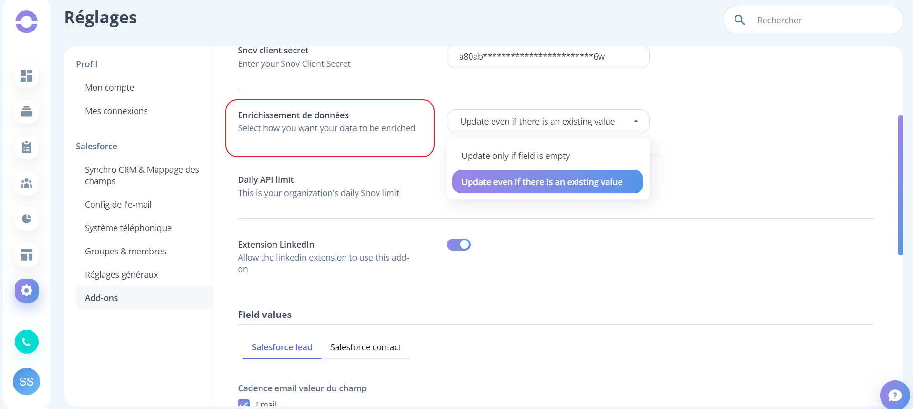Click the green phone dialer button

tap(27, 342)
